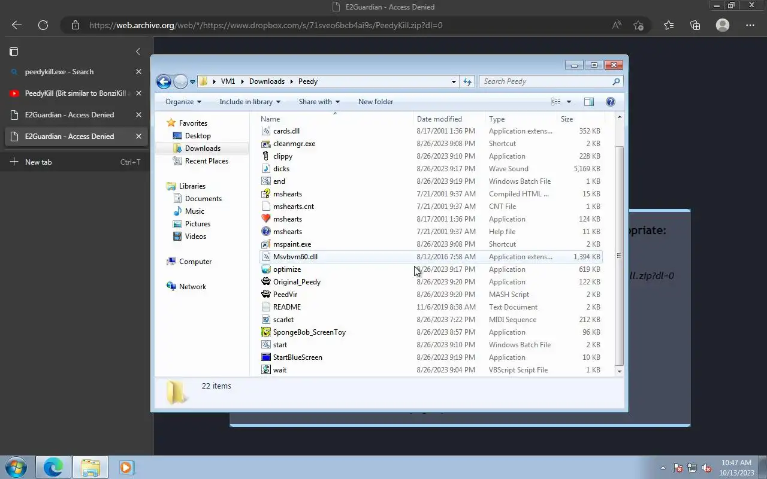Image resolution: width=767 pixels, height=479 pixels.
Task: Open Libraries in navigation pane
Action: click(x=192, y=186)
